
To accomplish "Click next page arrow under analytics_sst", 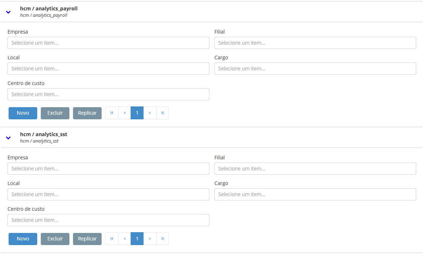I will (150, 238).
